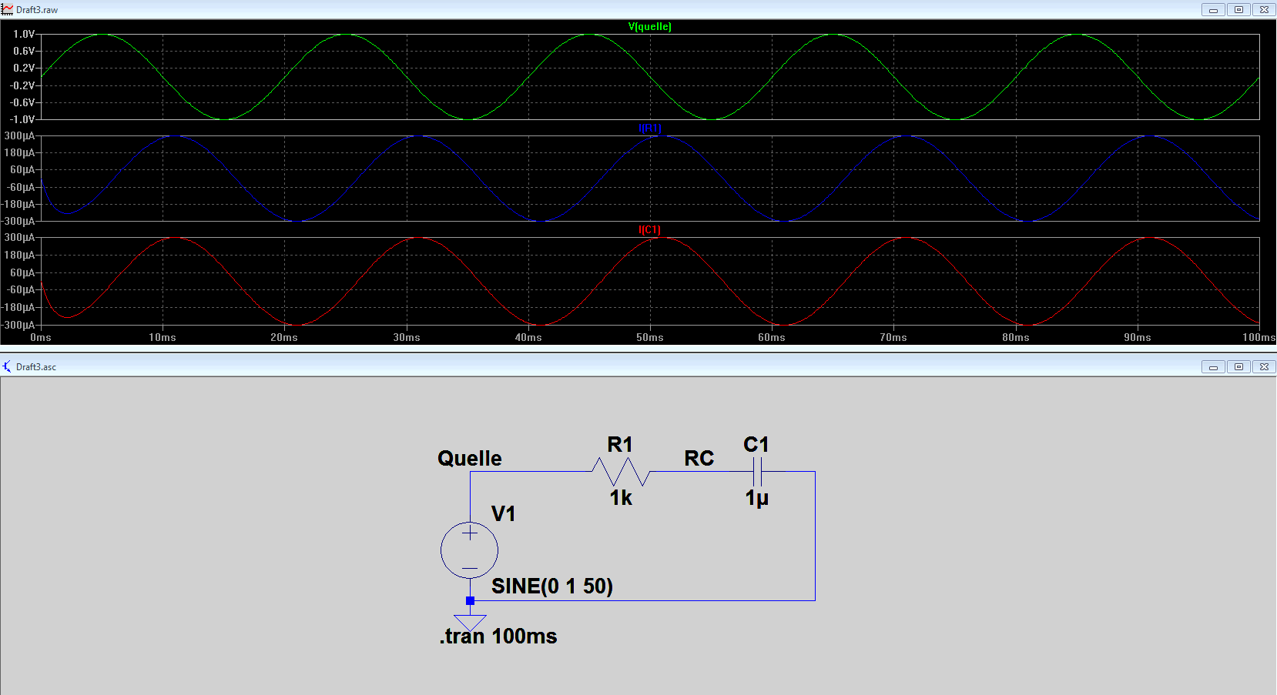Click the Draft3.asc schematic window icon
Image resolution: width=1277 pixels, height=695 pixels.
point(7,366)
